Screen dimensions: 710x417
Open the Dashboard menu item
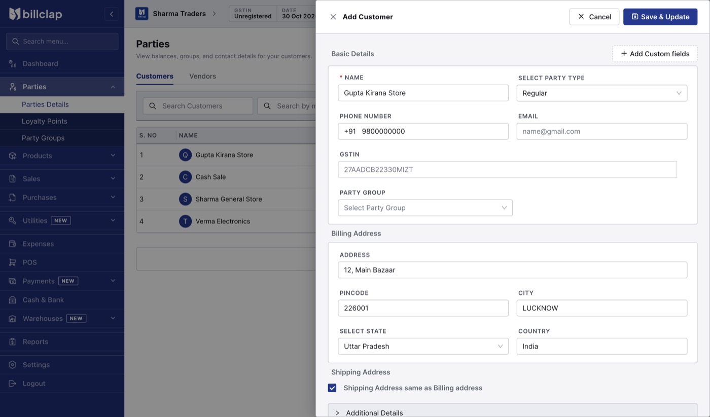62,63
